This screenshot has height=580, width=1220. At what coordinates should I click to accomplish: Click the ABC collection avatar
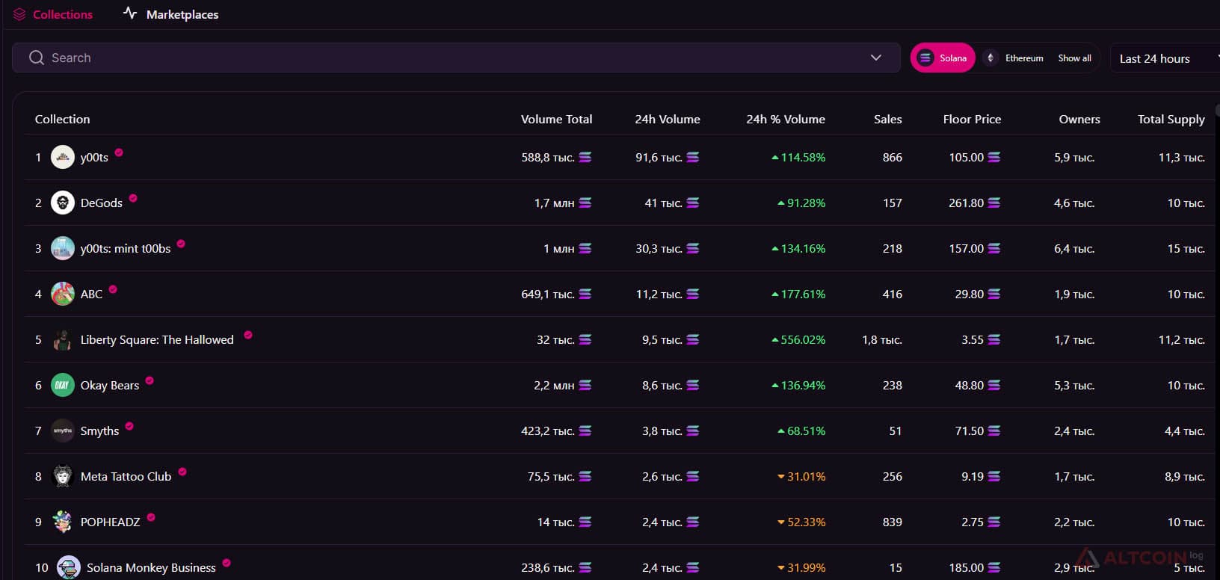63,294
